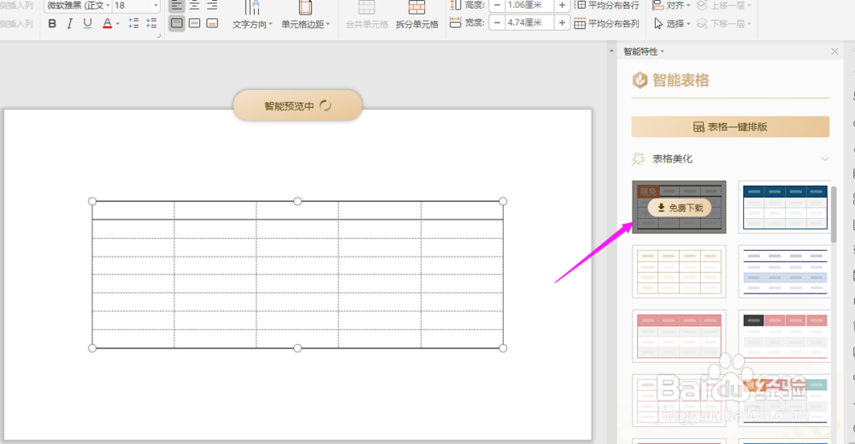Click the 1.06厘米 height field
The image size is (855, 444).
click(x=529, y=5)
